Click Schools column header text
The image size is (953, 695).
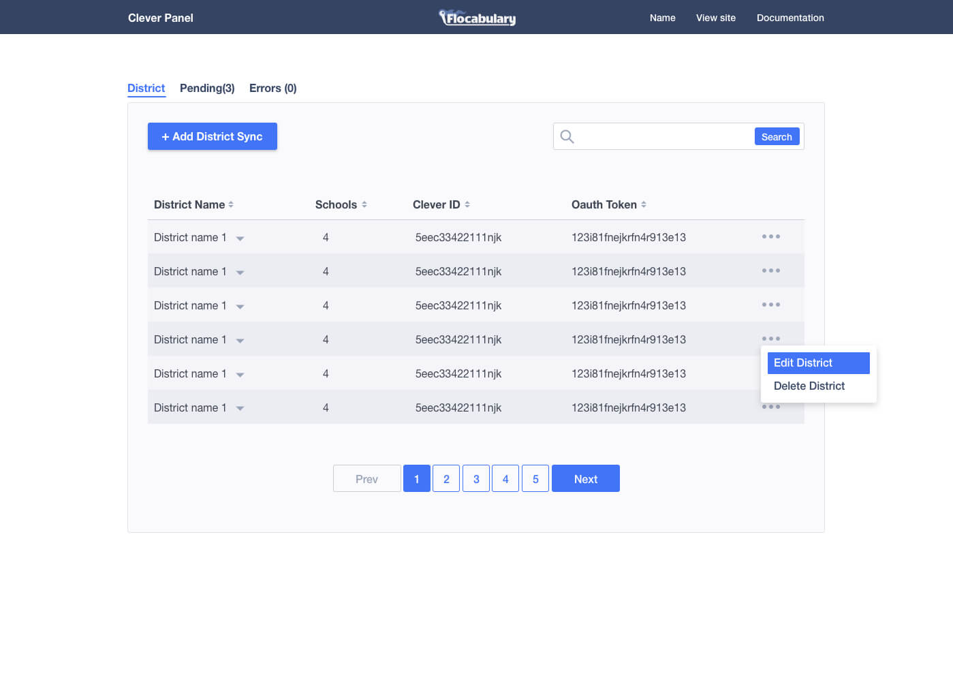click(x=336, y=204)
